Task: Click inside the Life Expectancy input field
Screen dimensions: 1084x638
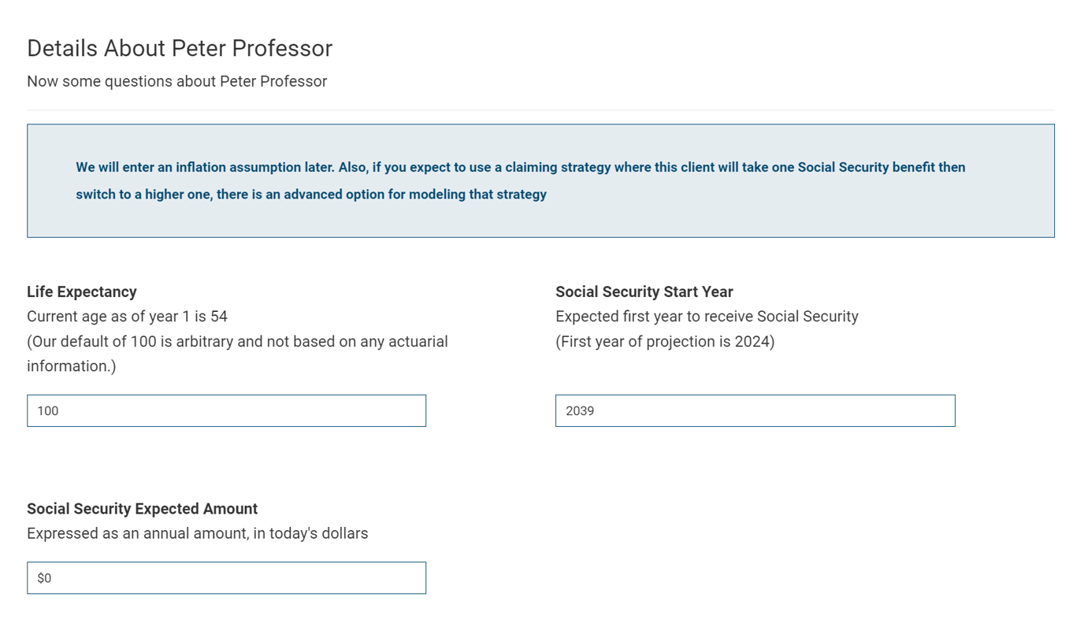Action: (226, 410)
